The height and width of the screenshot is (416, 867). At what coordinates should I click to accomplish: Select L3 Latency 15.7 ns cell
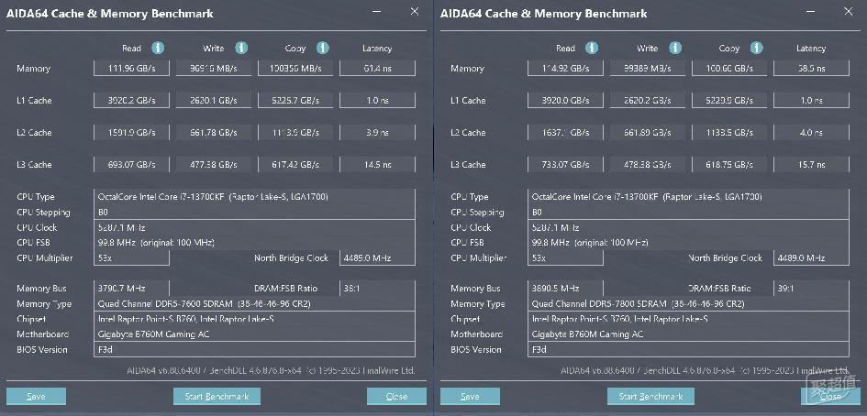[811, 165]
